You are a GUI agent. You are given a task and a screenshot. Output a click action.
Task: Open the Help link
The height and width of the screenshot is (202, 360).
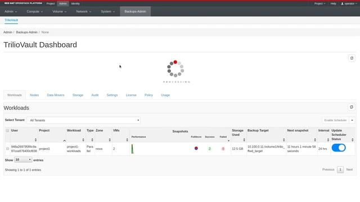click(333, 3)
